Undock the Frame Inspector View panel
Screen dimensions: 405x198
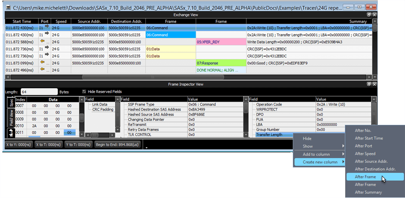tap(369, 84)
